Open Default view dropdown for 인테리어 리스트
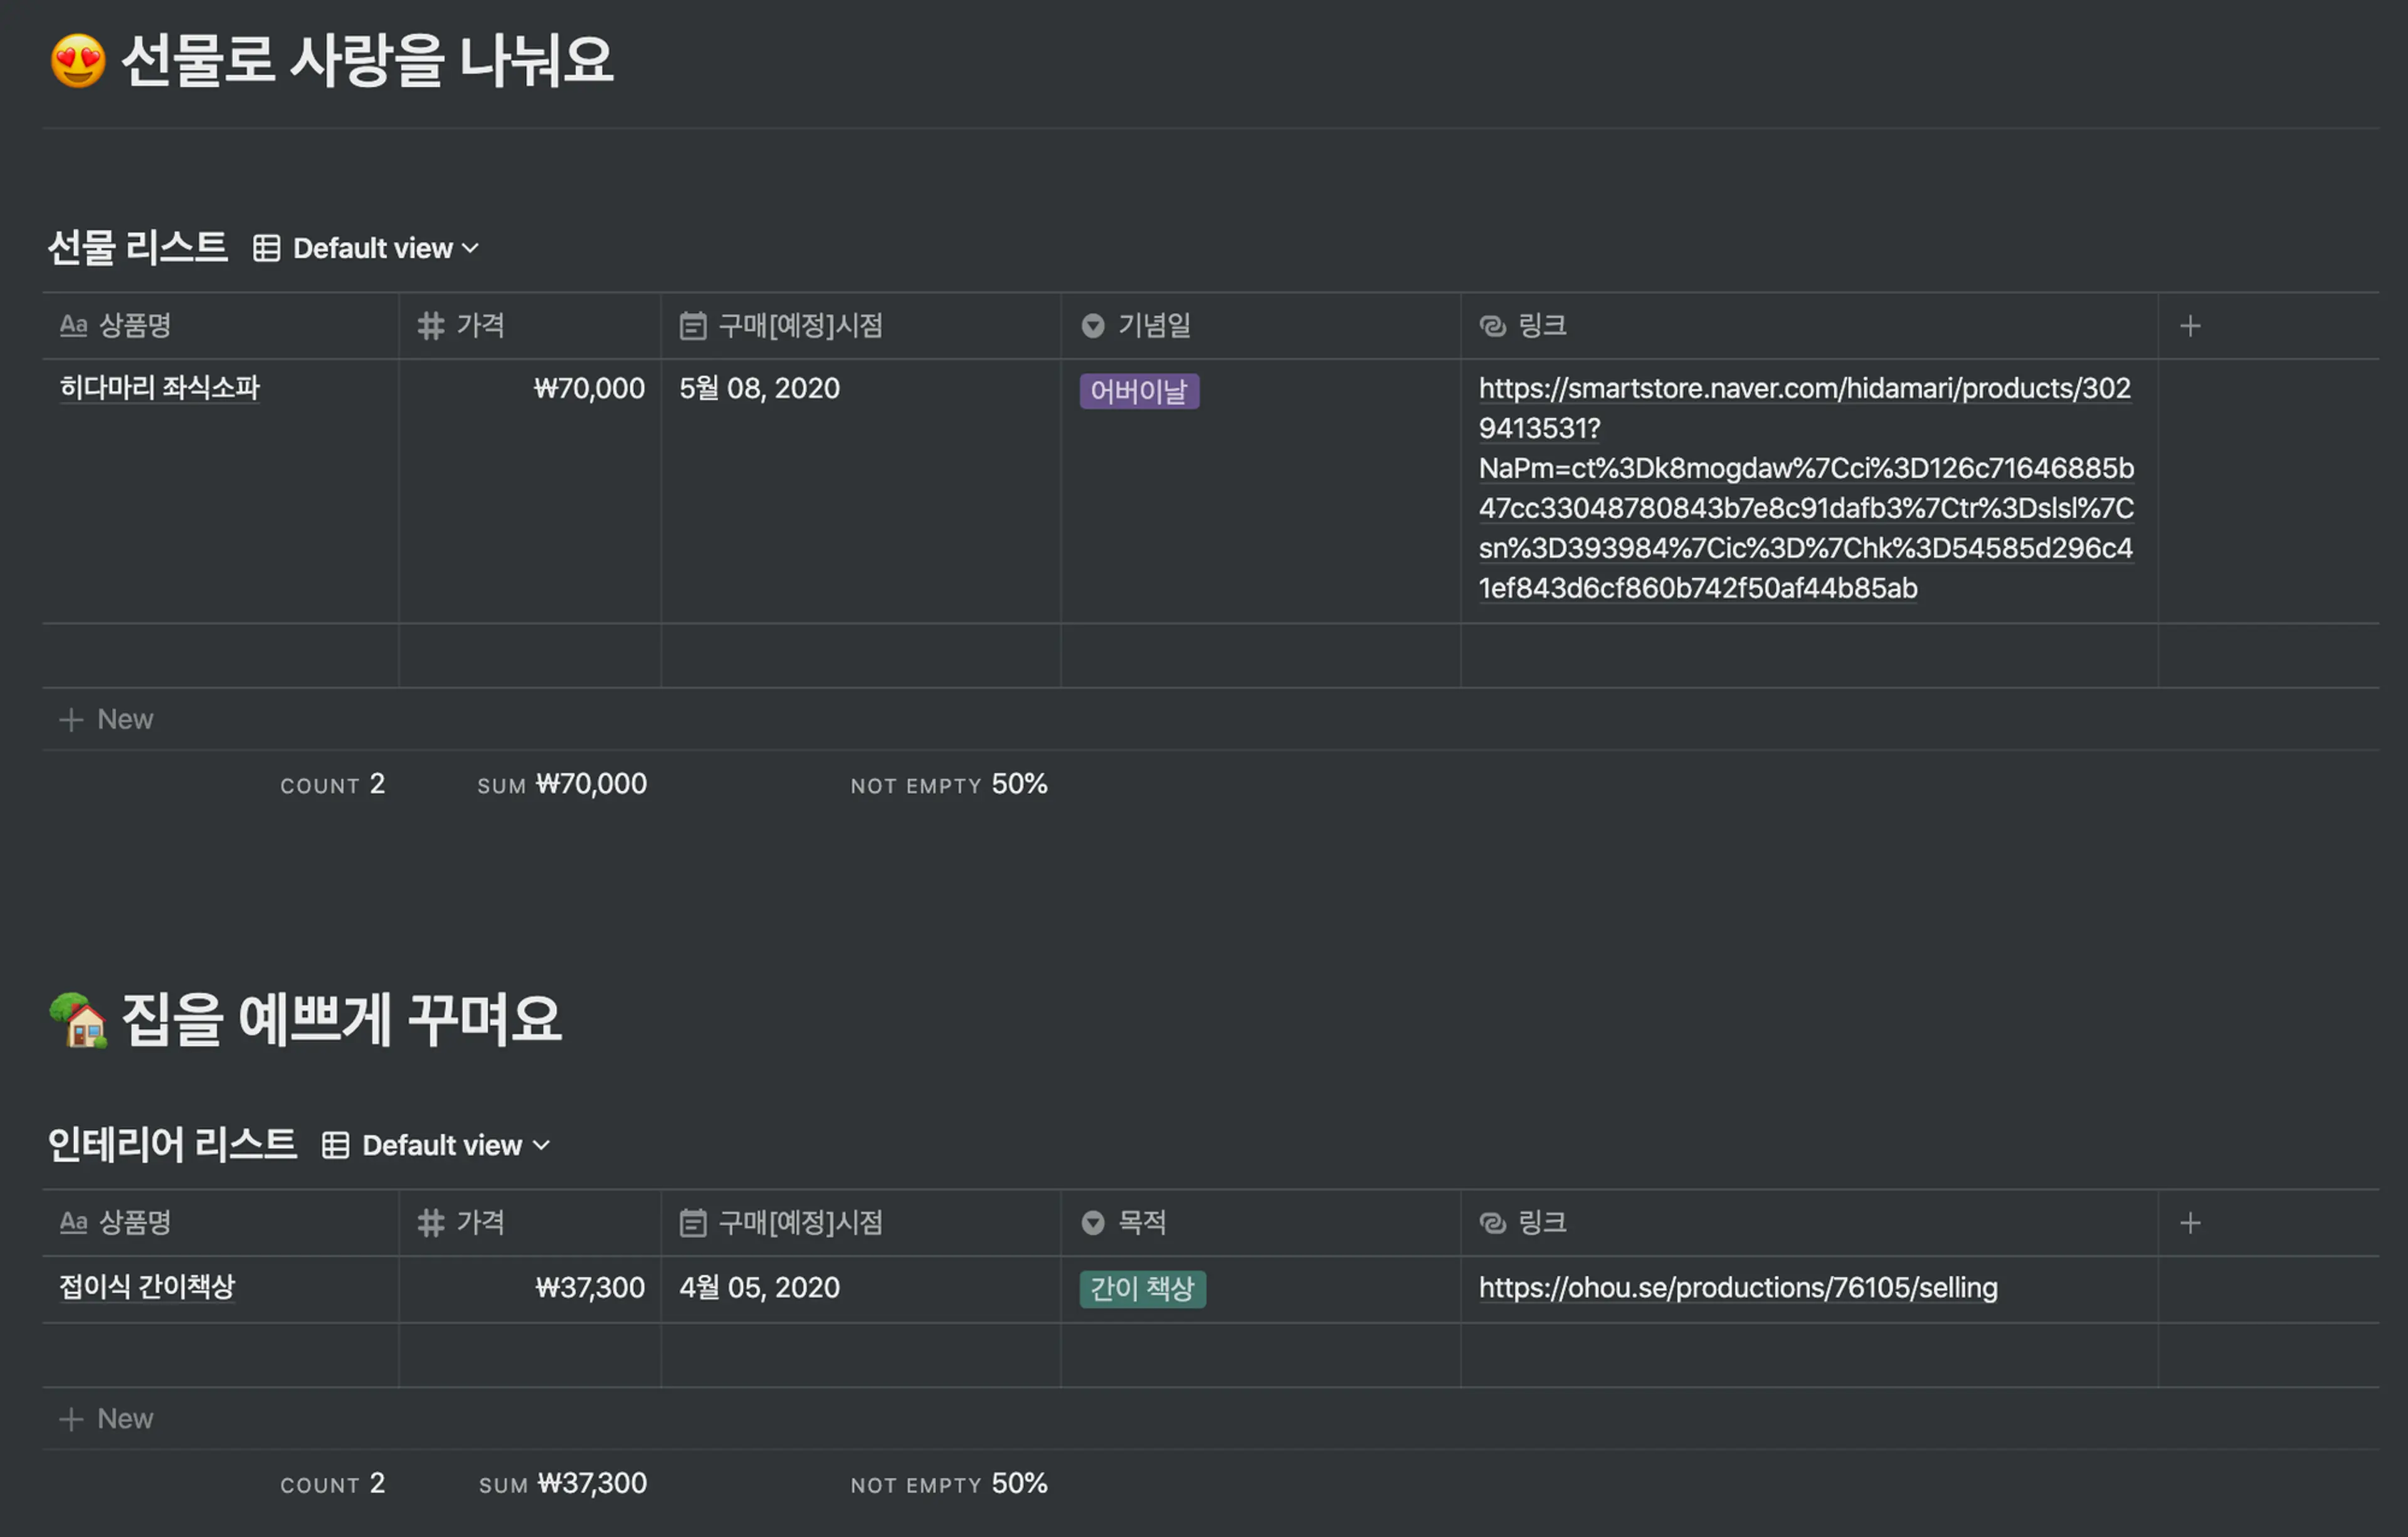 (455, 1145)
